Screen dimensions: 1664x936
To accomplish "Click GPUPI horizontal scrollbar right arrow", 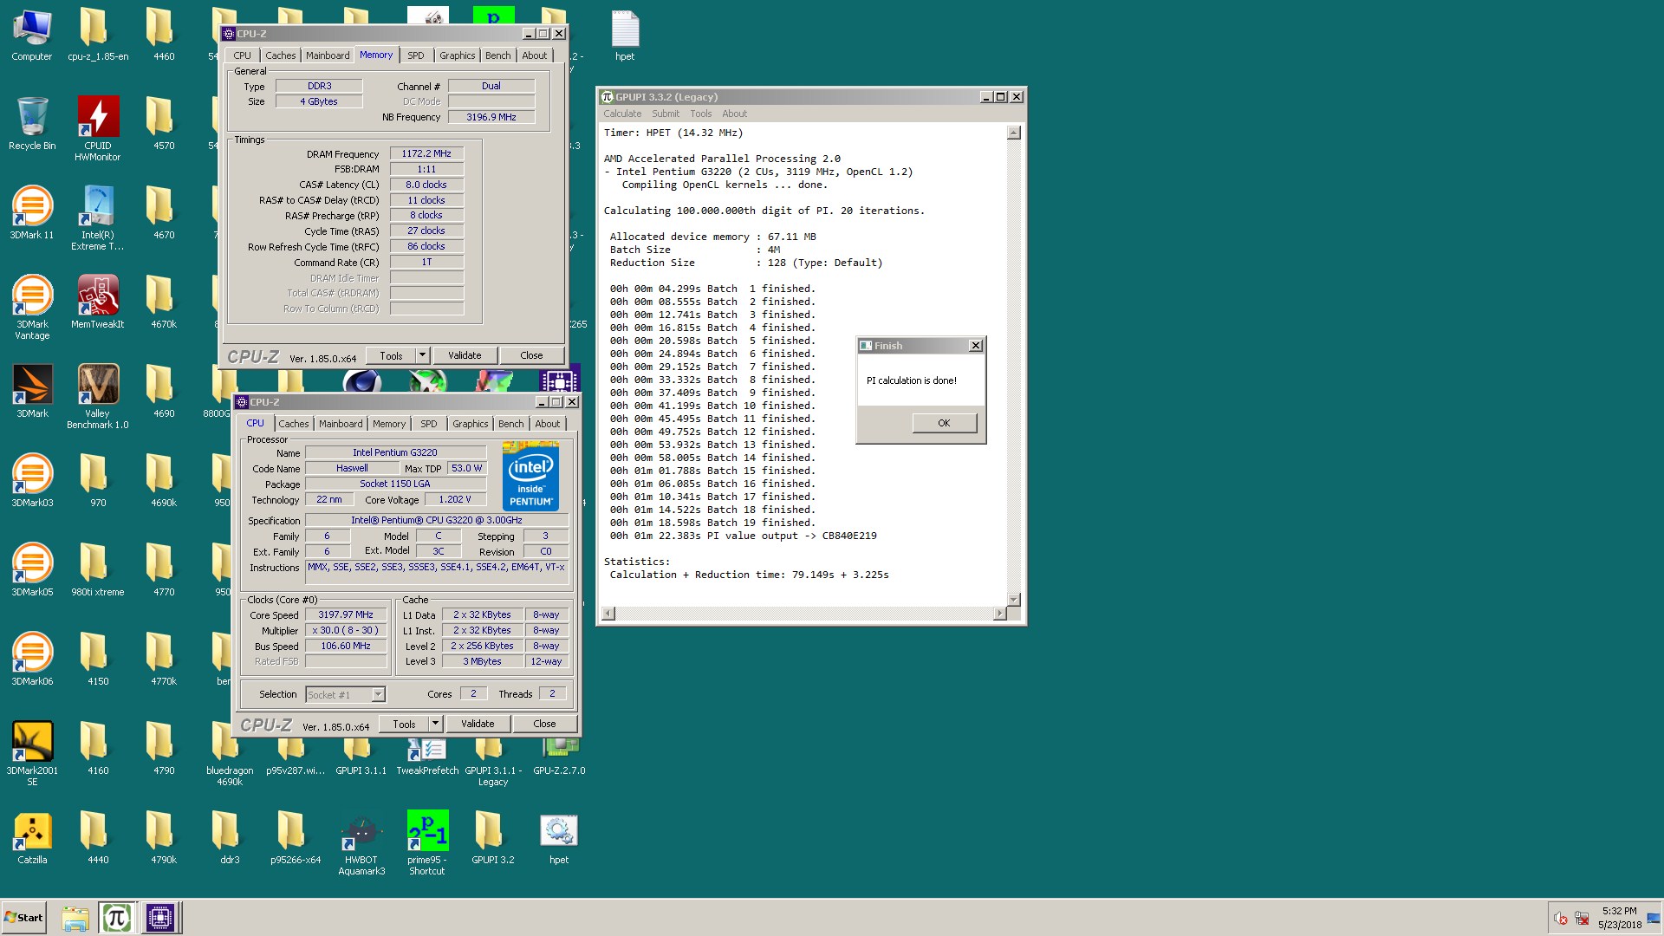I will (999, 614).
